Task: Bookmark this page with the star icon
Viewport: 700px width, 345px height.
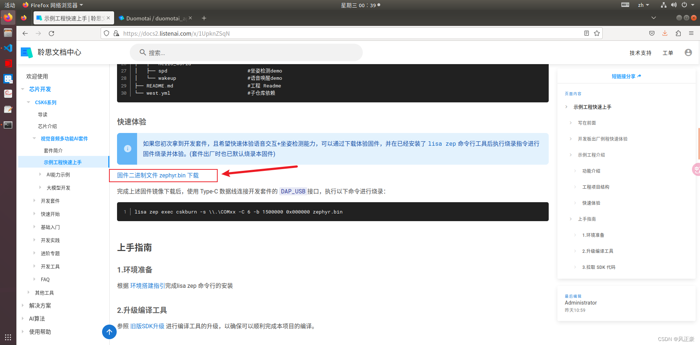Action: (x=597, y=33)
